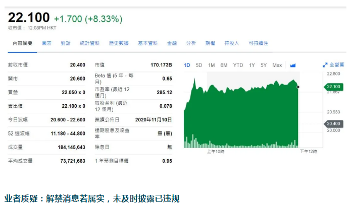
Task: Click the full screen expand arrows icon
Action: pyautogui.click(x=325, y=65)
